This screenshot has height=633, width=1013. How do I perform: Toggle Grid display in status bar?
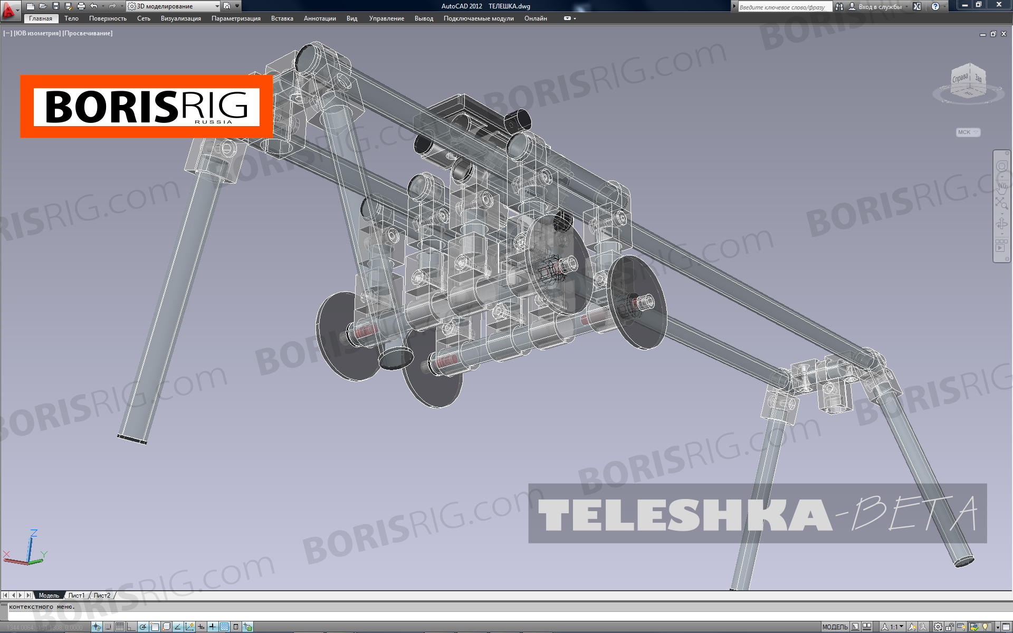120,627
